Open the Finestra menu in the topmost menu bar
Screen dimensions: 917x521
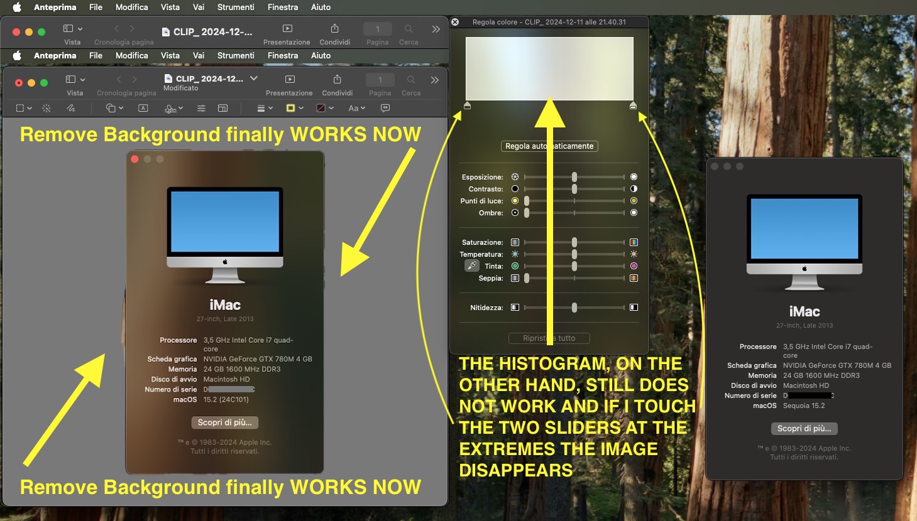pos(283,7)
